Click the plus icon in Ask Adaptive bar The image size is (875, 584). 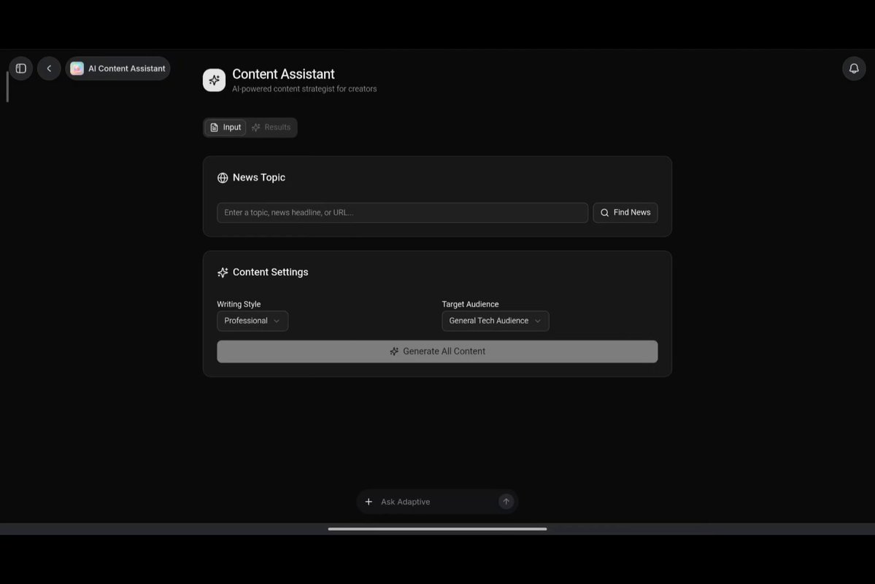coord(369,502)
